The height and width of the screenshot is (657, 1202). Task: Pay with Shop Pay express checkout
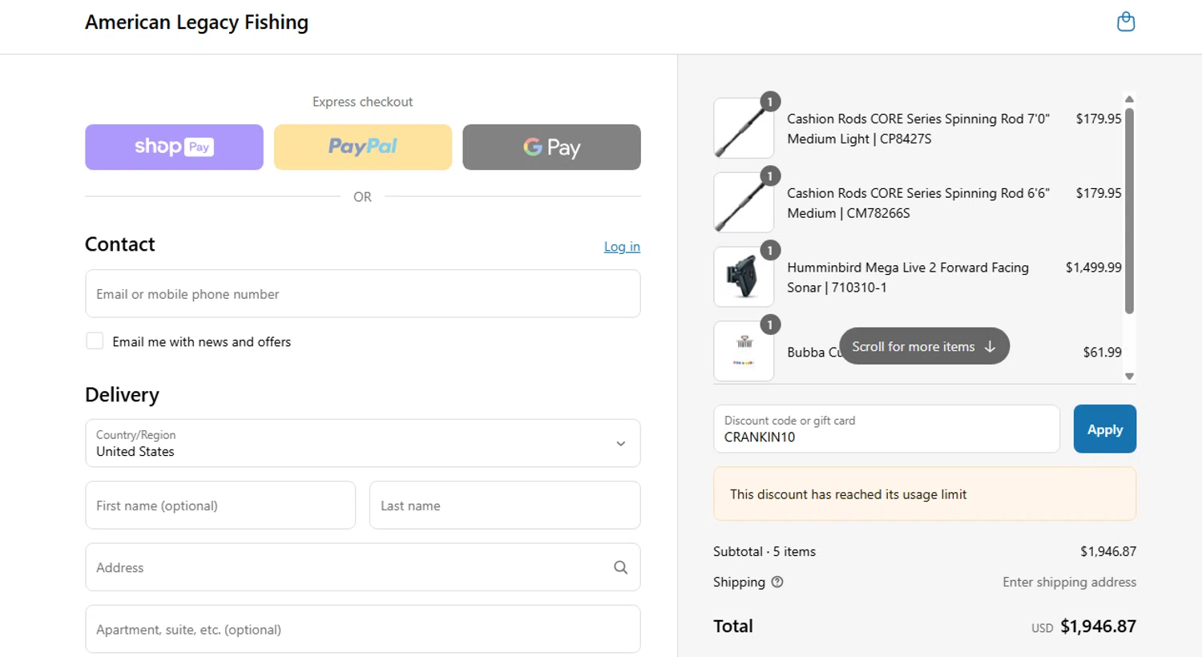(174, 147)
